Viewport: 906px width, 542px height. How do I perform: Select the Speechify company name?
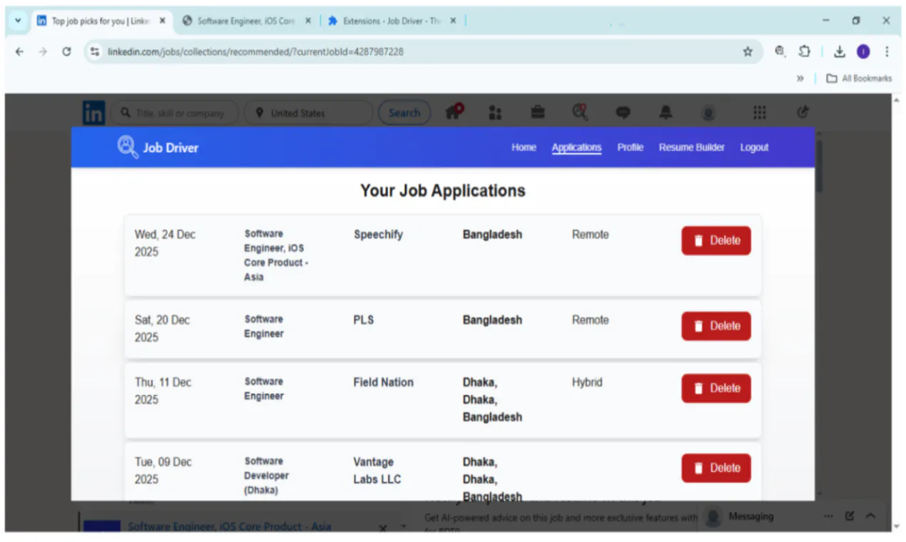[x=378, y=235]
